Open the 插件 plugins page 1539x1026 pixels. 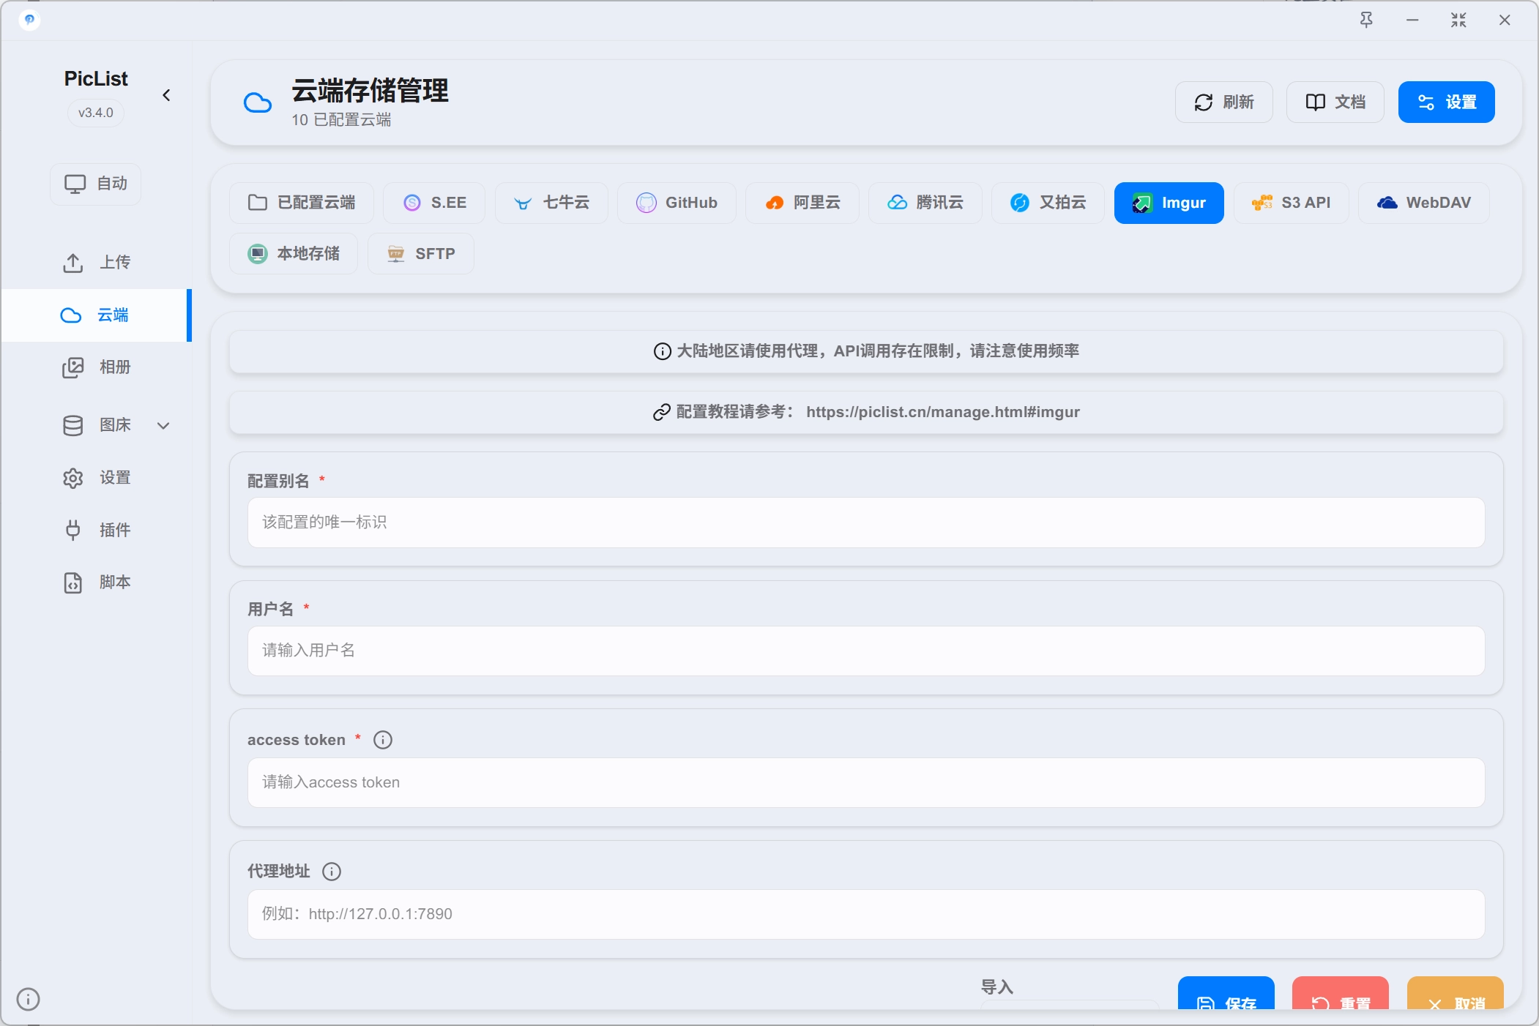tap(96, 530)
